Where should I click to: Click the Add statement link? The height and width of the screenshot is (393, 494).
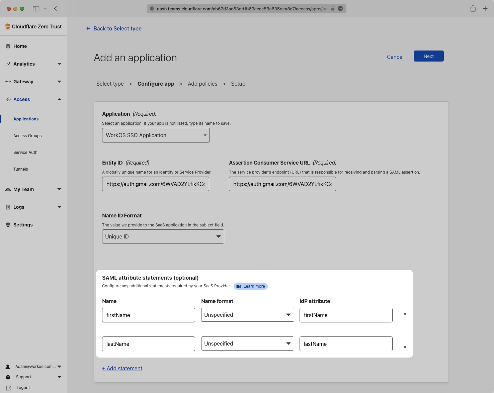click(122, 368)
